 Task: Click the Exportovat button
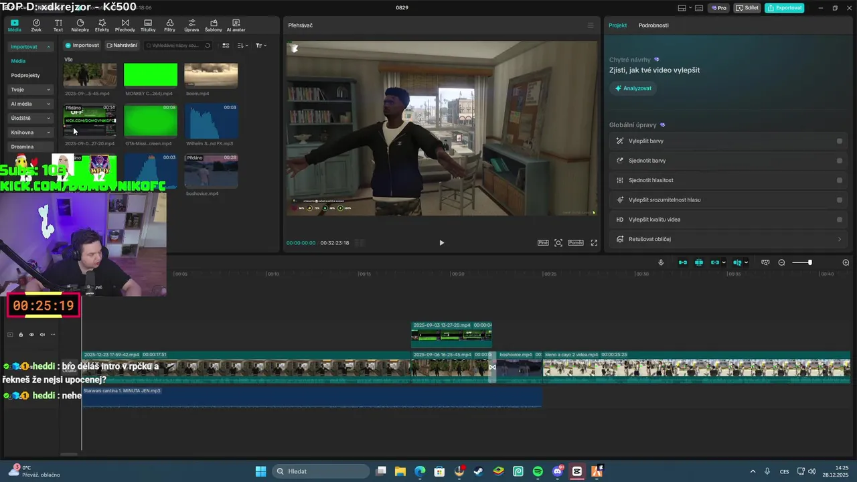click(x=785, y=8)
